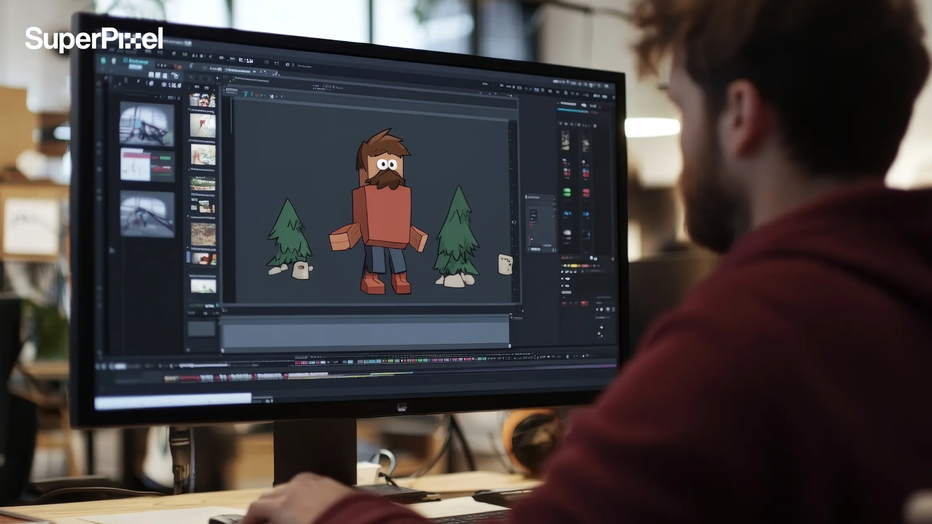
Task: Click the teal marker icon above the canvas
Action: [x=245, y=94]
